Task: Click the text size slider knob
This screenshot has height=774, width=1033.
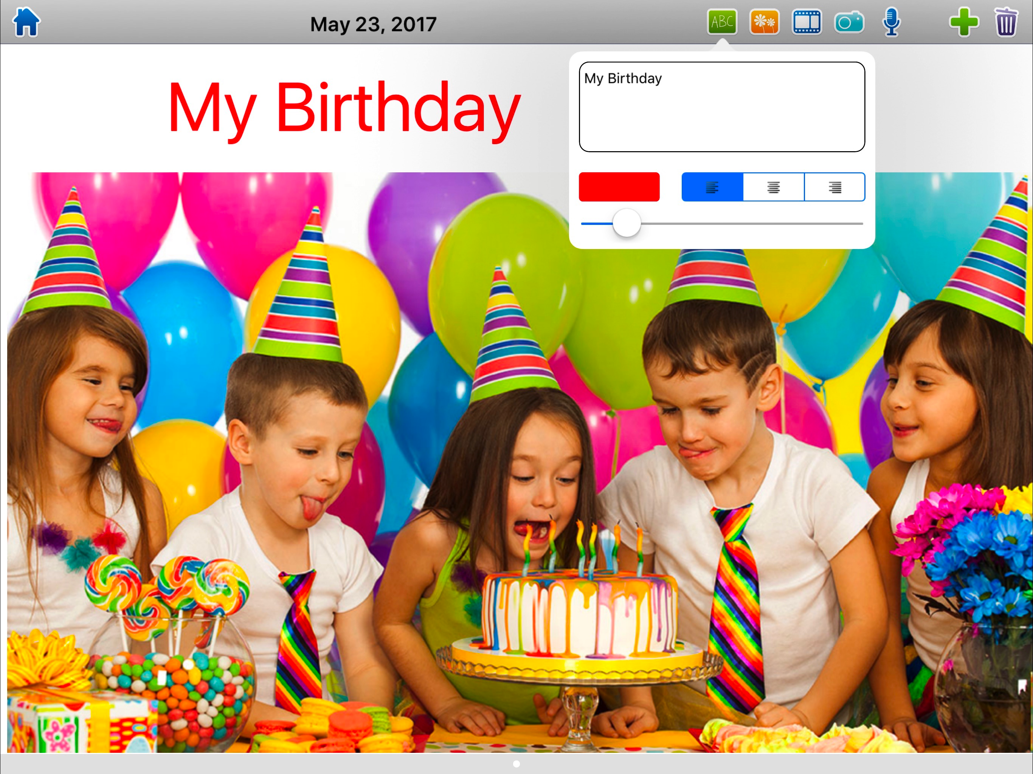Action: (x=626, y=223)
